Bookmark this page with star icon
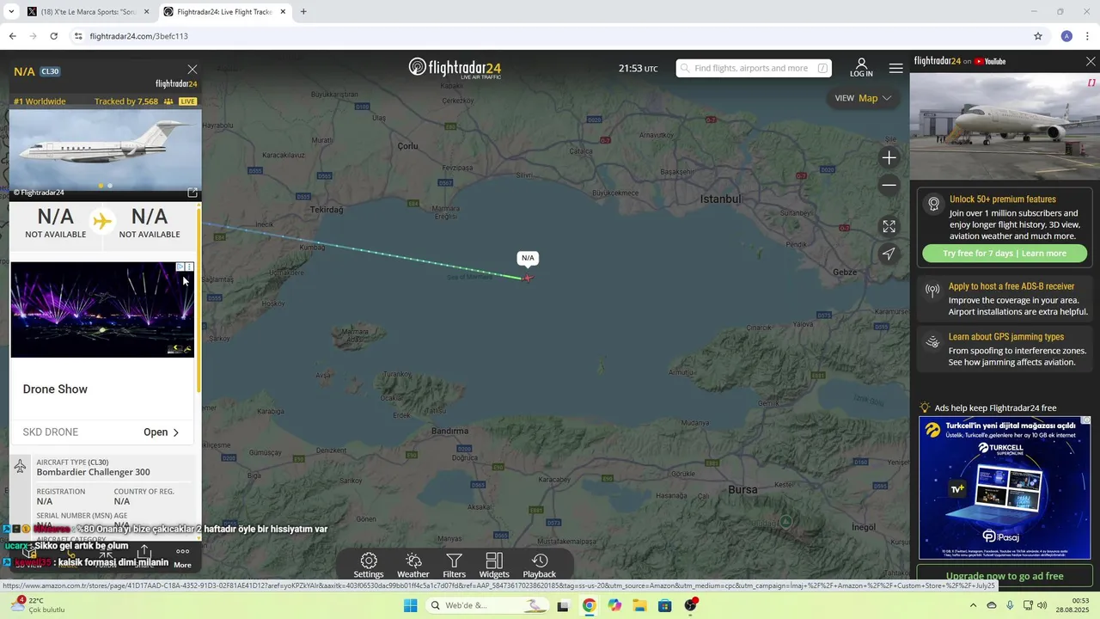The width and height of the screenshot is (1100, 619). [1038, 36]
